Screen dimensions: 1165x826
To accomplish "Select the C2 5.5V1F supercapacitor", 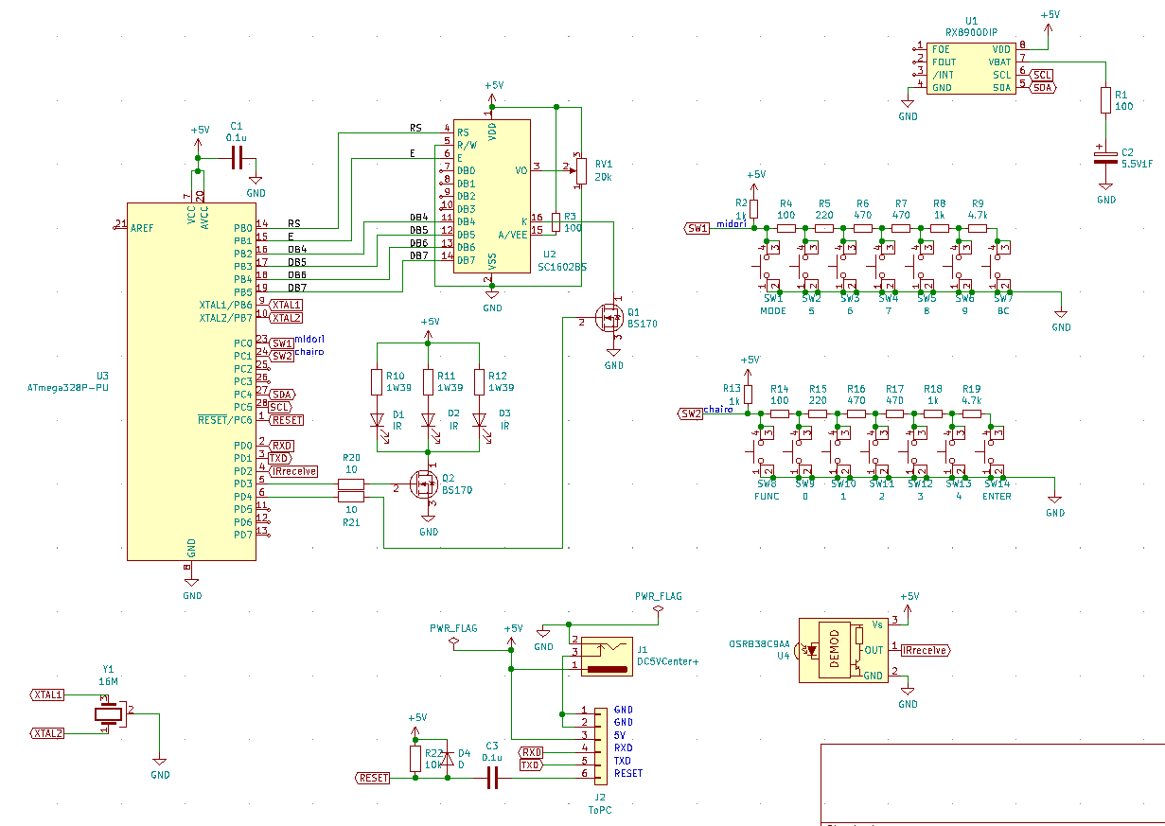I will click(x=1104, y=156).
